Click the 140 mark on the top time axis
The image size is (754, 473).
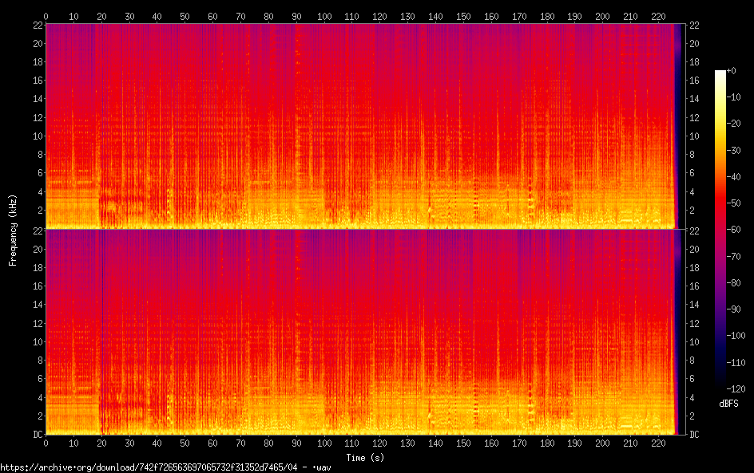pos(435,16)
